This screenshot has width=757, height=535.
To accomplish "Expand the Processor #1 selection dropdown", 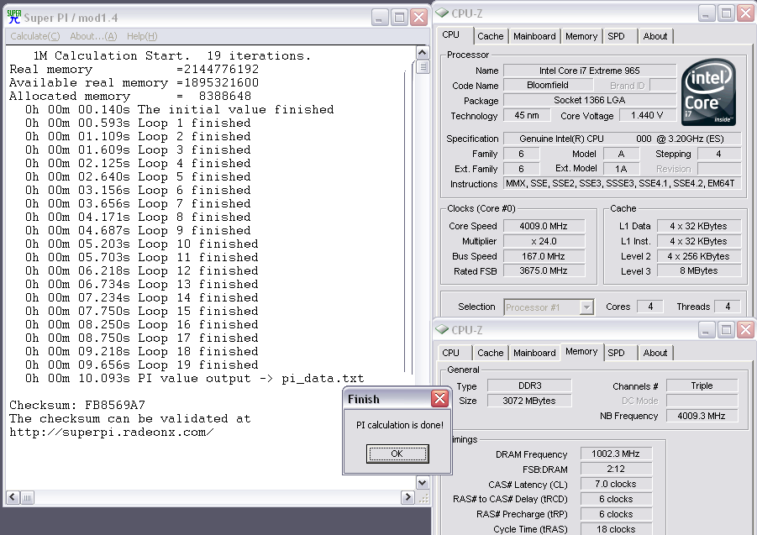I will click(x=586, y=307).
